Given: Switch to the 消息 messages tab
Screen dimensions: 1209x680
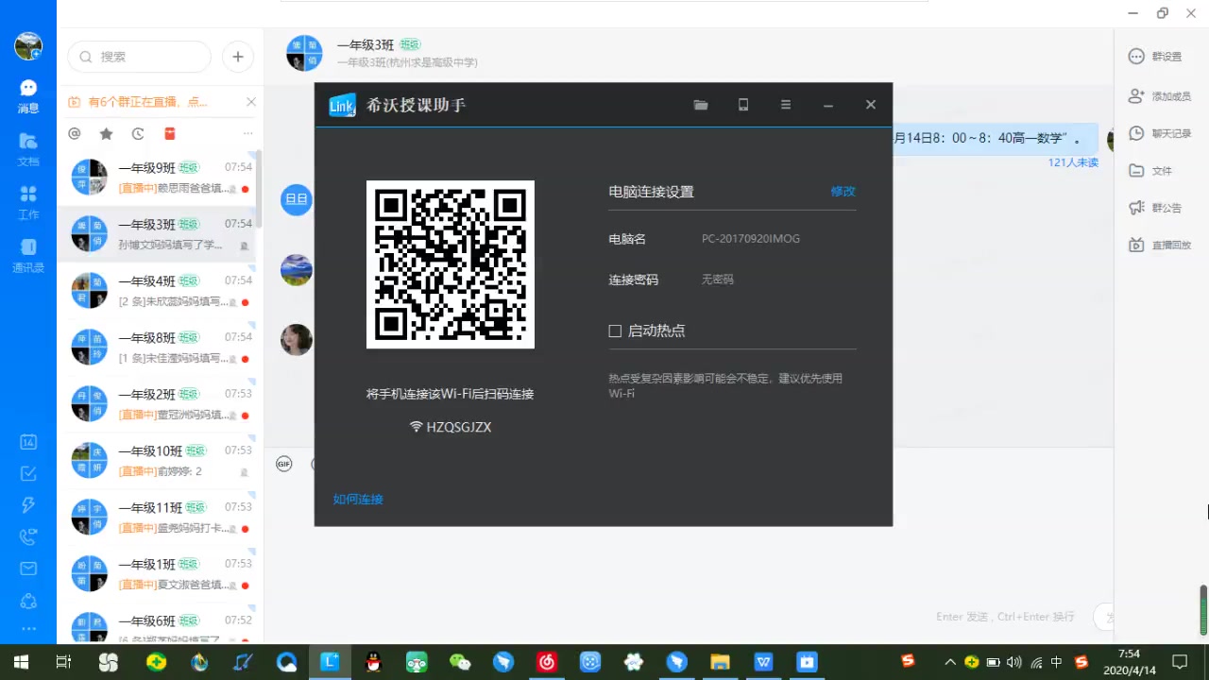Looking at the screenshot, I should (x=28, y=95).
